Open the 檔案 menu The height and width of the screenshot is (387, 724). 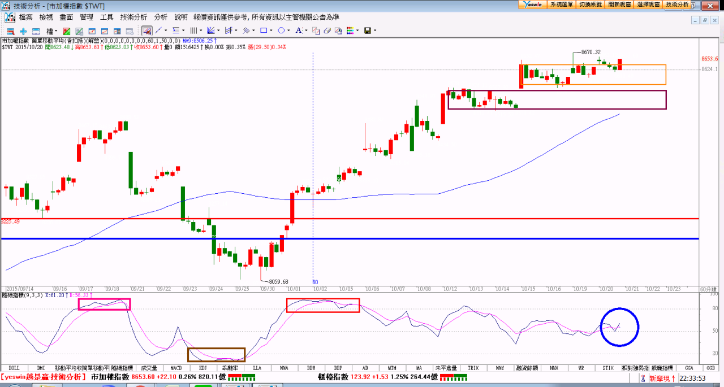tap(26, 18)
